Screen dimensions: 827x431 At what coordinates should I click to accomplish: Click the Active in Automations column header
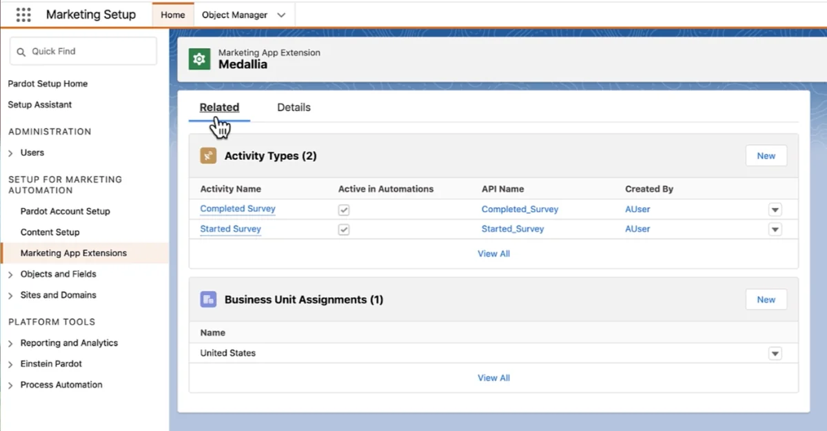pyautogui.click(x=386, y=189)
